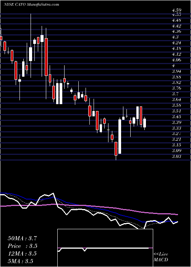Click the 4.12 price axis label
Screen dimensions: 191x267
(176, 54)
